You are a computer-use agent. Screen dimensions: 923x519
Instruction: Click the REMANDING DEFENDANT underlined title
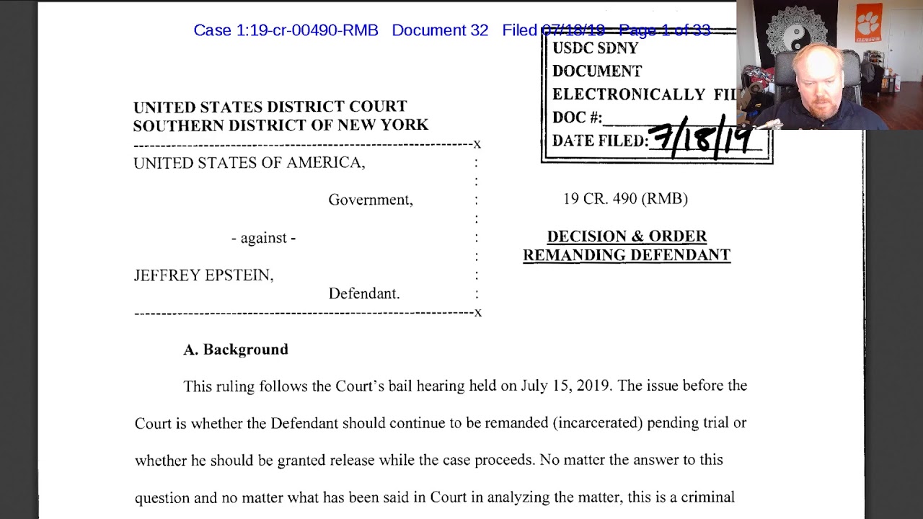(627, 255)
